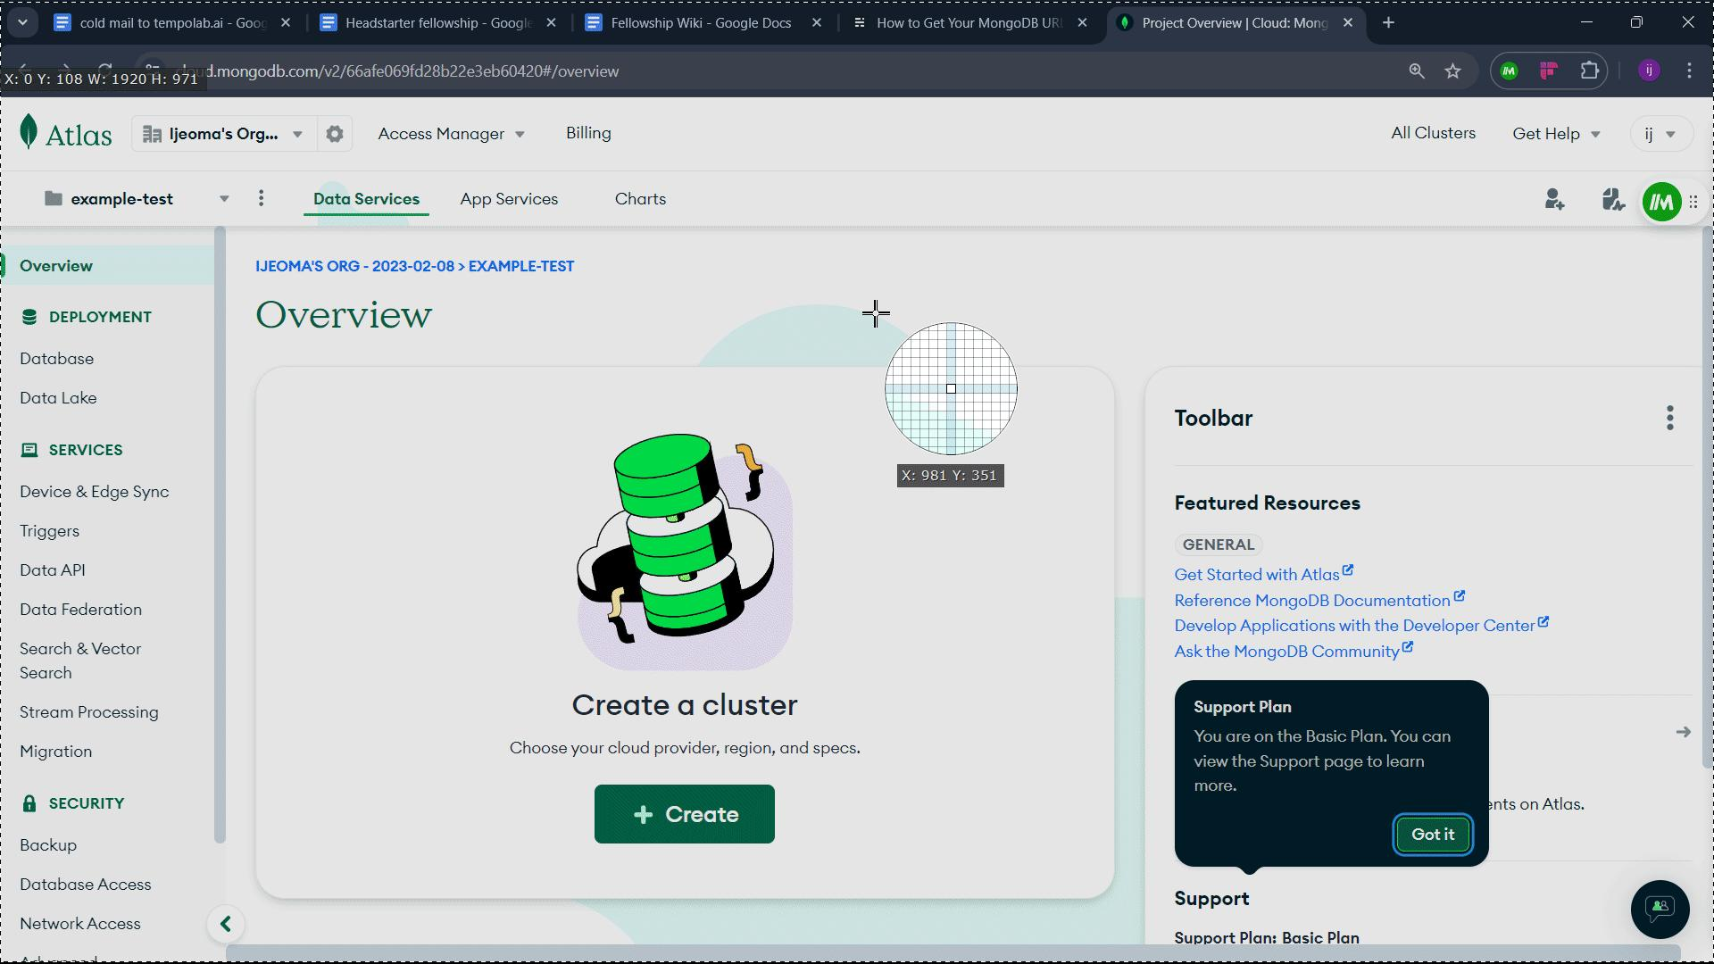Close the Fellowship Wiki tab
The image size is (1714, 964).
816,23
